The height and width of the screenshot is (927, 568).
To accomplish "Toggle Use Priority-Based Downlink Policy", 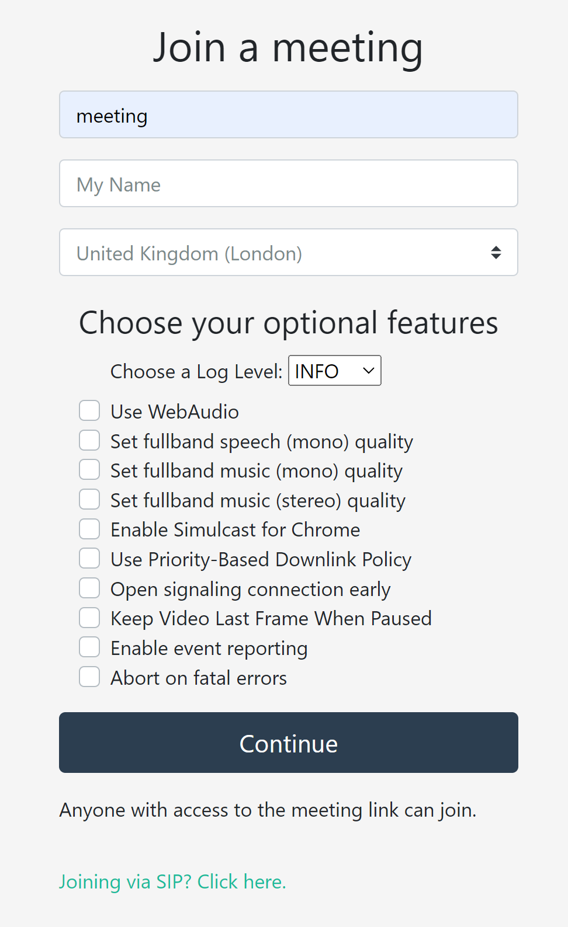I will point(89,558).
